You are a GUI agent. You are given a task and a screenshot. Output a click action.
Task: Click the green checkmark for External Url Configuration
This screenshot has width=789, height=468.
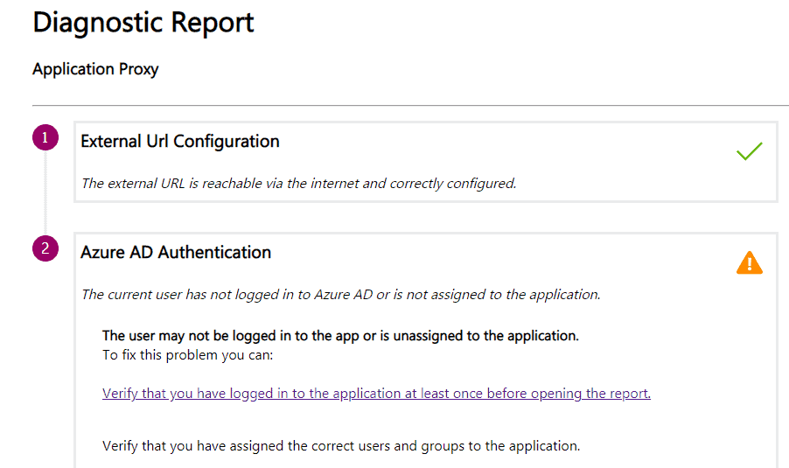[750, 151]
